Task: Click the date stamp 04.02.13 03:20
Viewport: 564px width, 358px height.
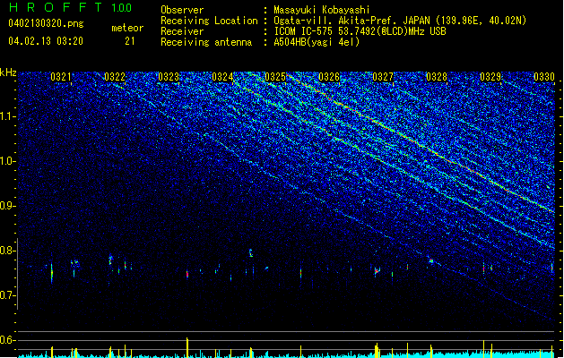Action: tap(46, 41)
